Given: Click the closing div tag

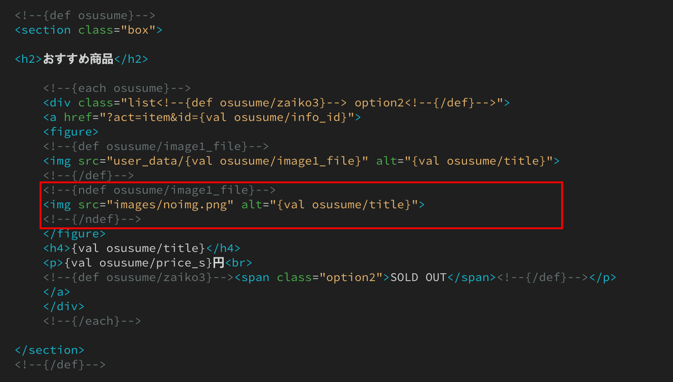Looking at the screenshot, I should 64,307.
